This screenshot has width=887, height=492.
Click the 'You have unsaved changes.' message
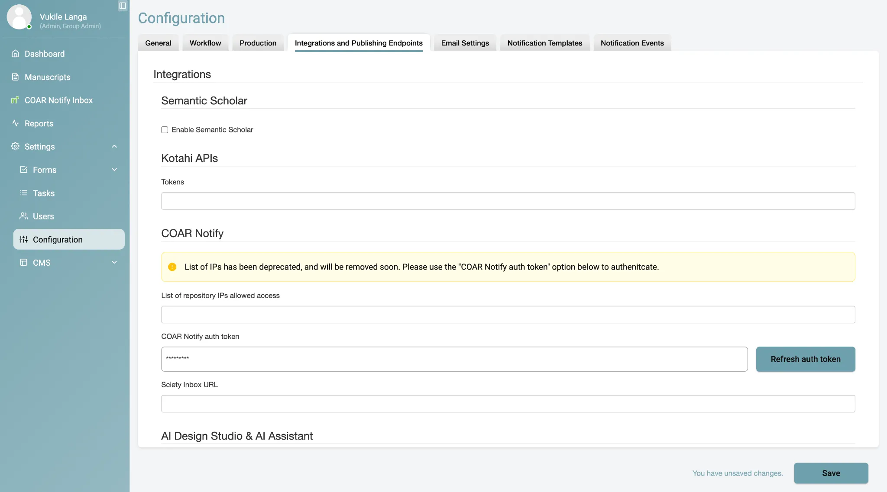click(738, 473)
